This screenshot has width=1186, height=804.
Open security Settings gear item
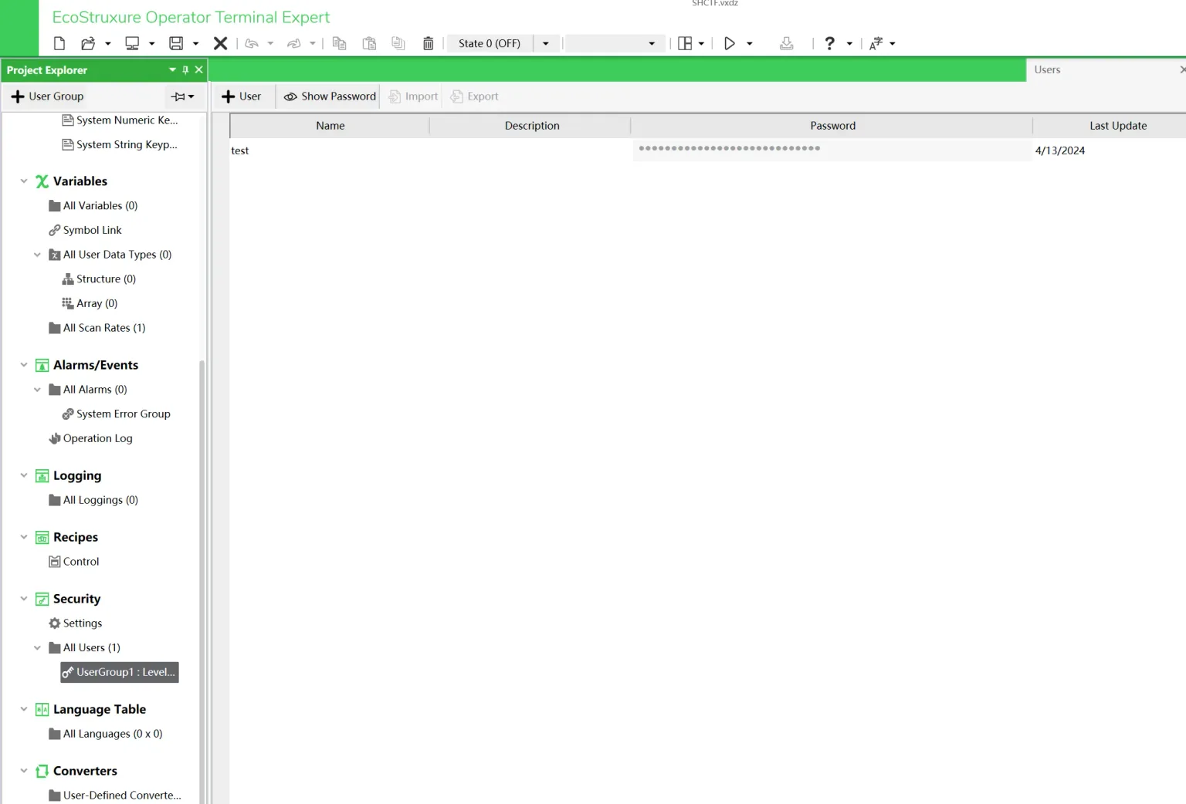pos(75,623)
